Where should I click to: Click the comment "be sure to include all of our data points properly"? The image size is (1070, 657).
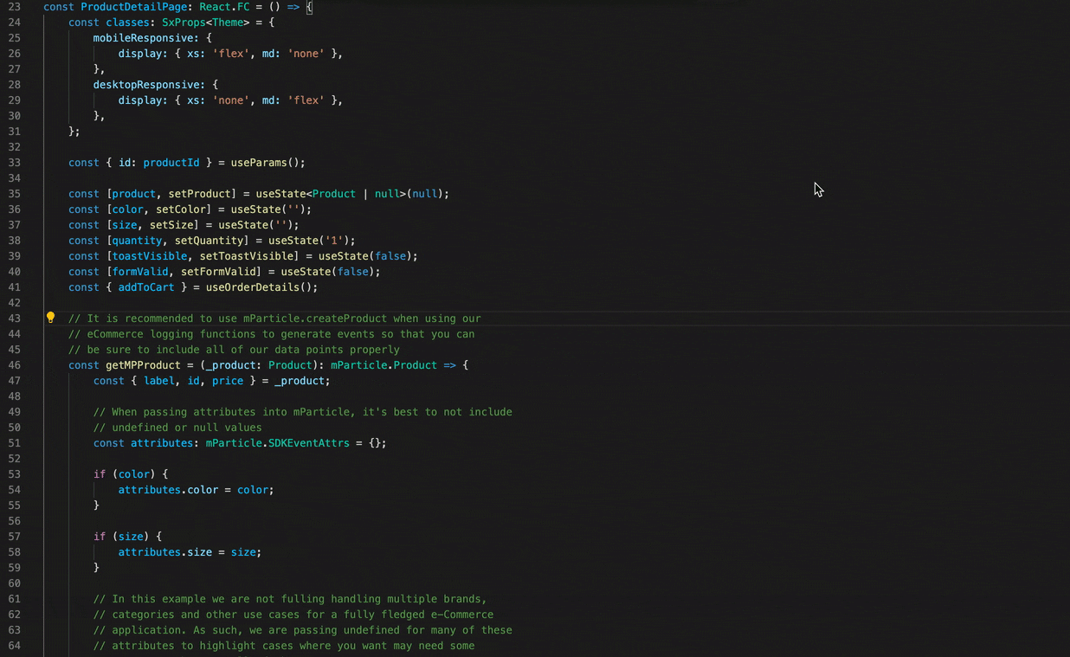click(x=234, y=350)
